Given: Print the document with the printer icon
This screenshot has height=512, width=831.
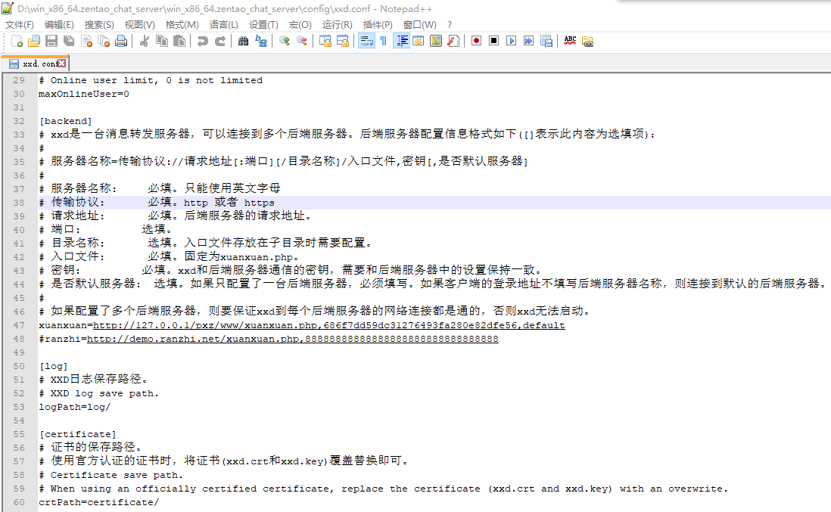Looking at the screenshot, I should coord(121,42).
